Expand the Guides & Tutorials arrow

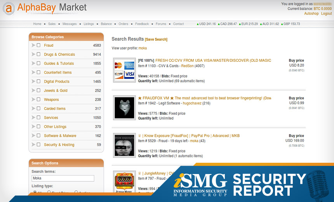(33, 63)
